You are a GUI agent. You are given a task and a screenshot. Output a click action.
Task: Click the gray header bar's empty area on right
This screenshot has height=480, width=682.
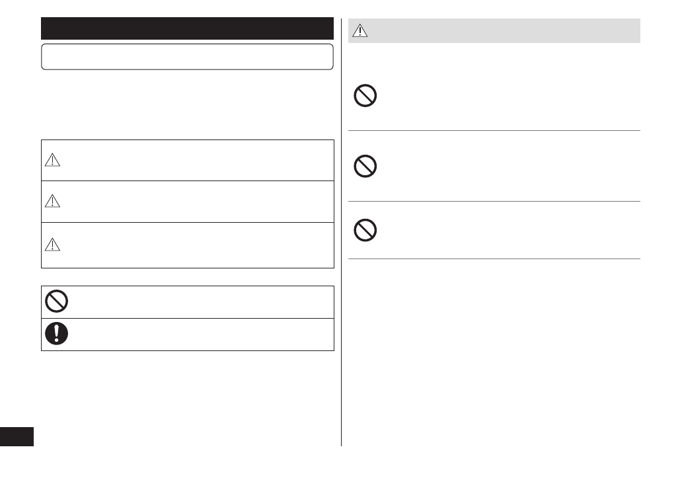point(502,31)
